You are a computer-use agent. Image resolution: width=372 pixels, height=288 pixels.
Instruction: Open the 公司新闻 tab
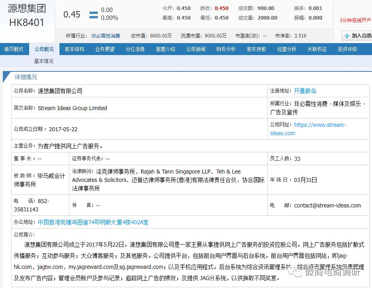pyautogui.click(x=196, y=49)
